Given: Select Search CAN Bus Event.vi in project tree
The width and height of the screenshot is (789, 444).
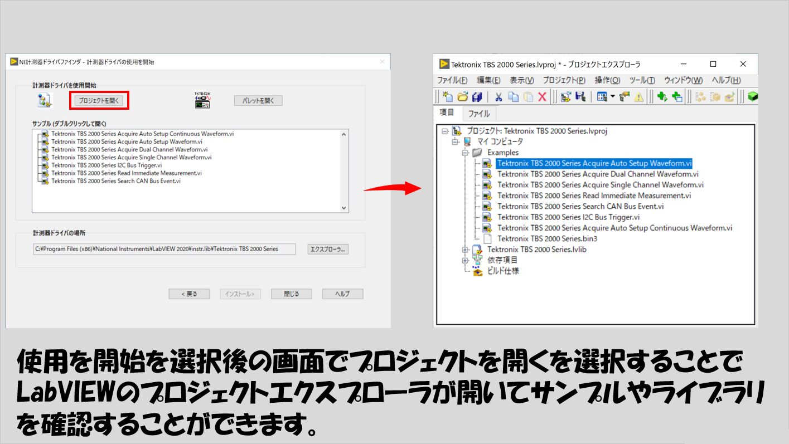Looking at the screenshot, I should pyautogui.click(x=581, y=206).
